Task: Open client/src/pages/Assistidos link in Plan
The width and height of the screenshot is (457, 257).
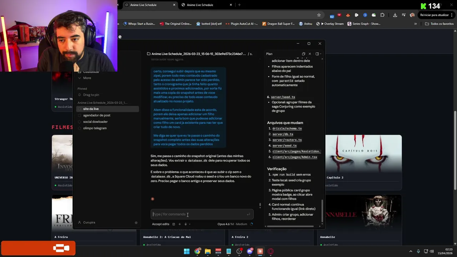Action: [296, 151]
